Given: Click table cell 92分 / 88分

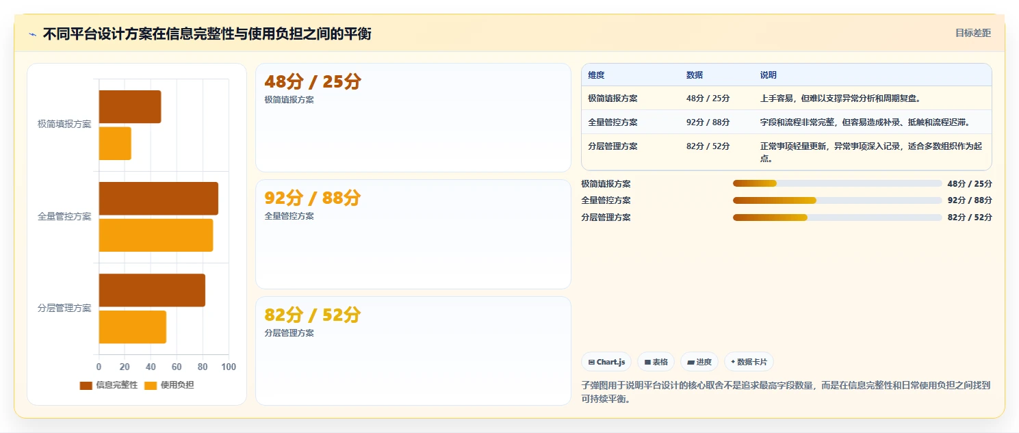Looking at the screenshot, I should pyautogui.click(x=708, y=122).
